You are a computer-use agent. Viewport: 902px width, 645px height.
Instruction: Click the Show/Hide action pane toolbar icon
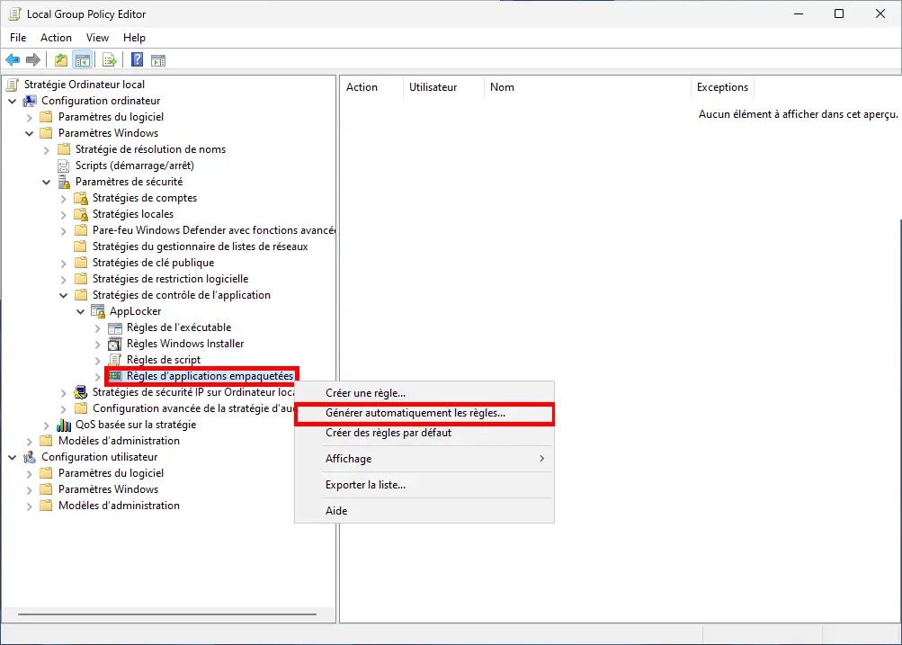pos(159,59)
